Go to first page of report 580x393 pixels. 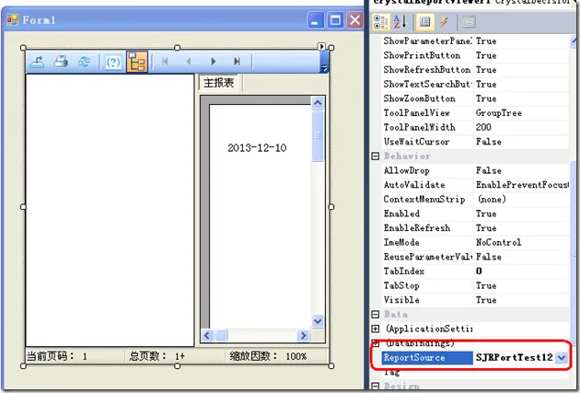[x=165, y=62]
